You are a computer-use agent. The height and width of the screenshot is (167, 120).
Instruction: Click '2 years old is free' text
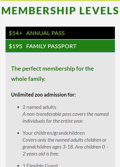point(41,154)
